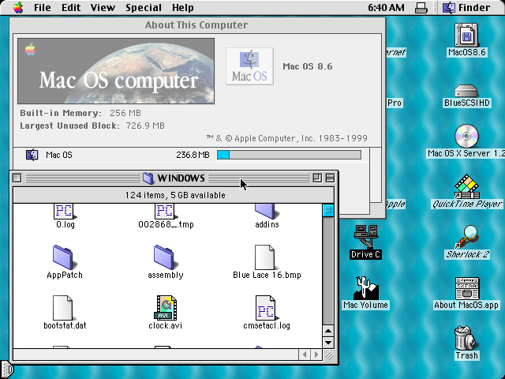The height and width of the screenshot is (379, 505).
Task: Collapse the WINDOWS window with windowshade box
Action: click(x=330, y=178)
